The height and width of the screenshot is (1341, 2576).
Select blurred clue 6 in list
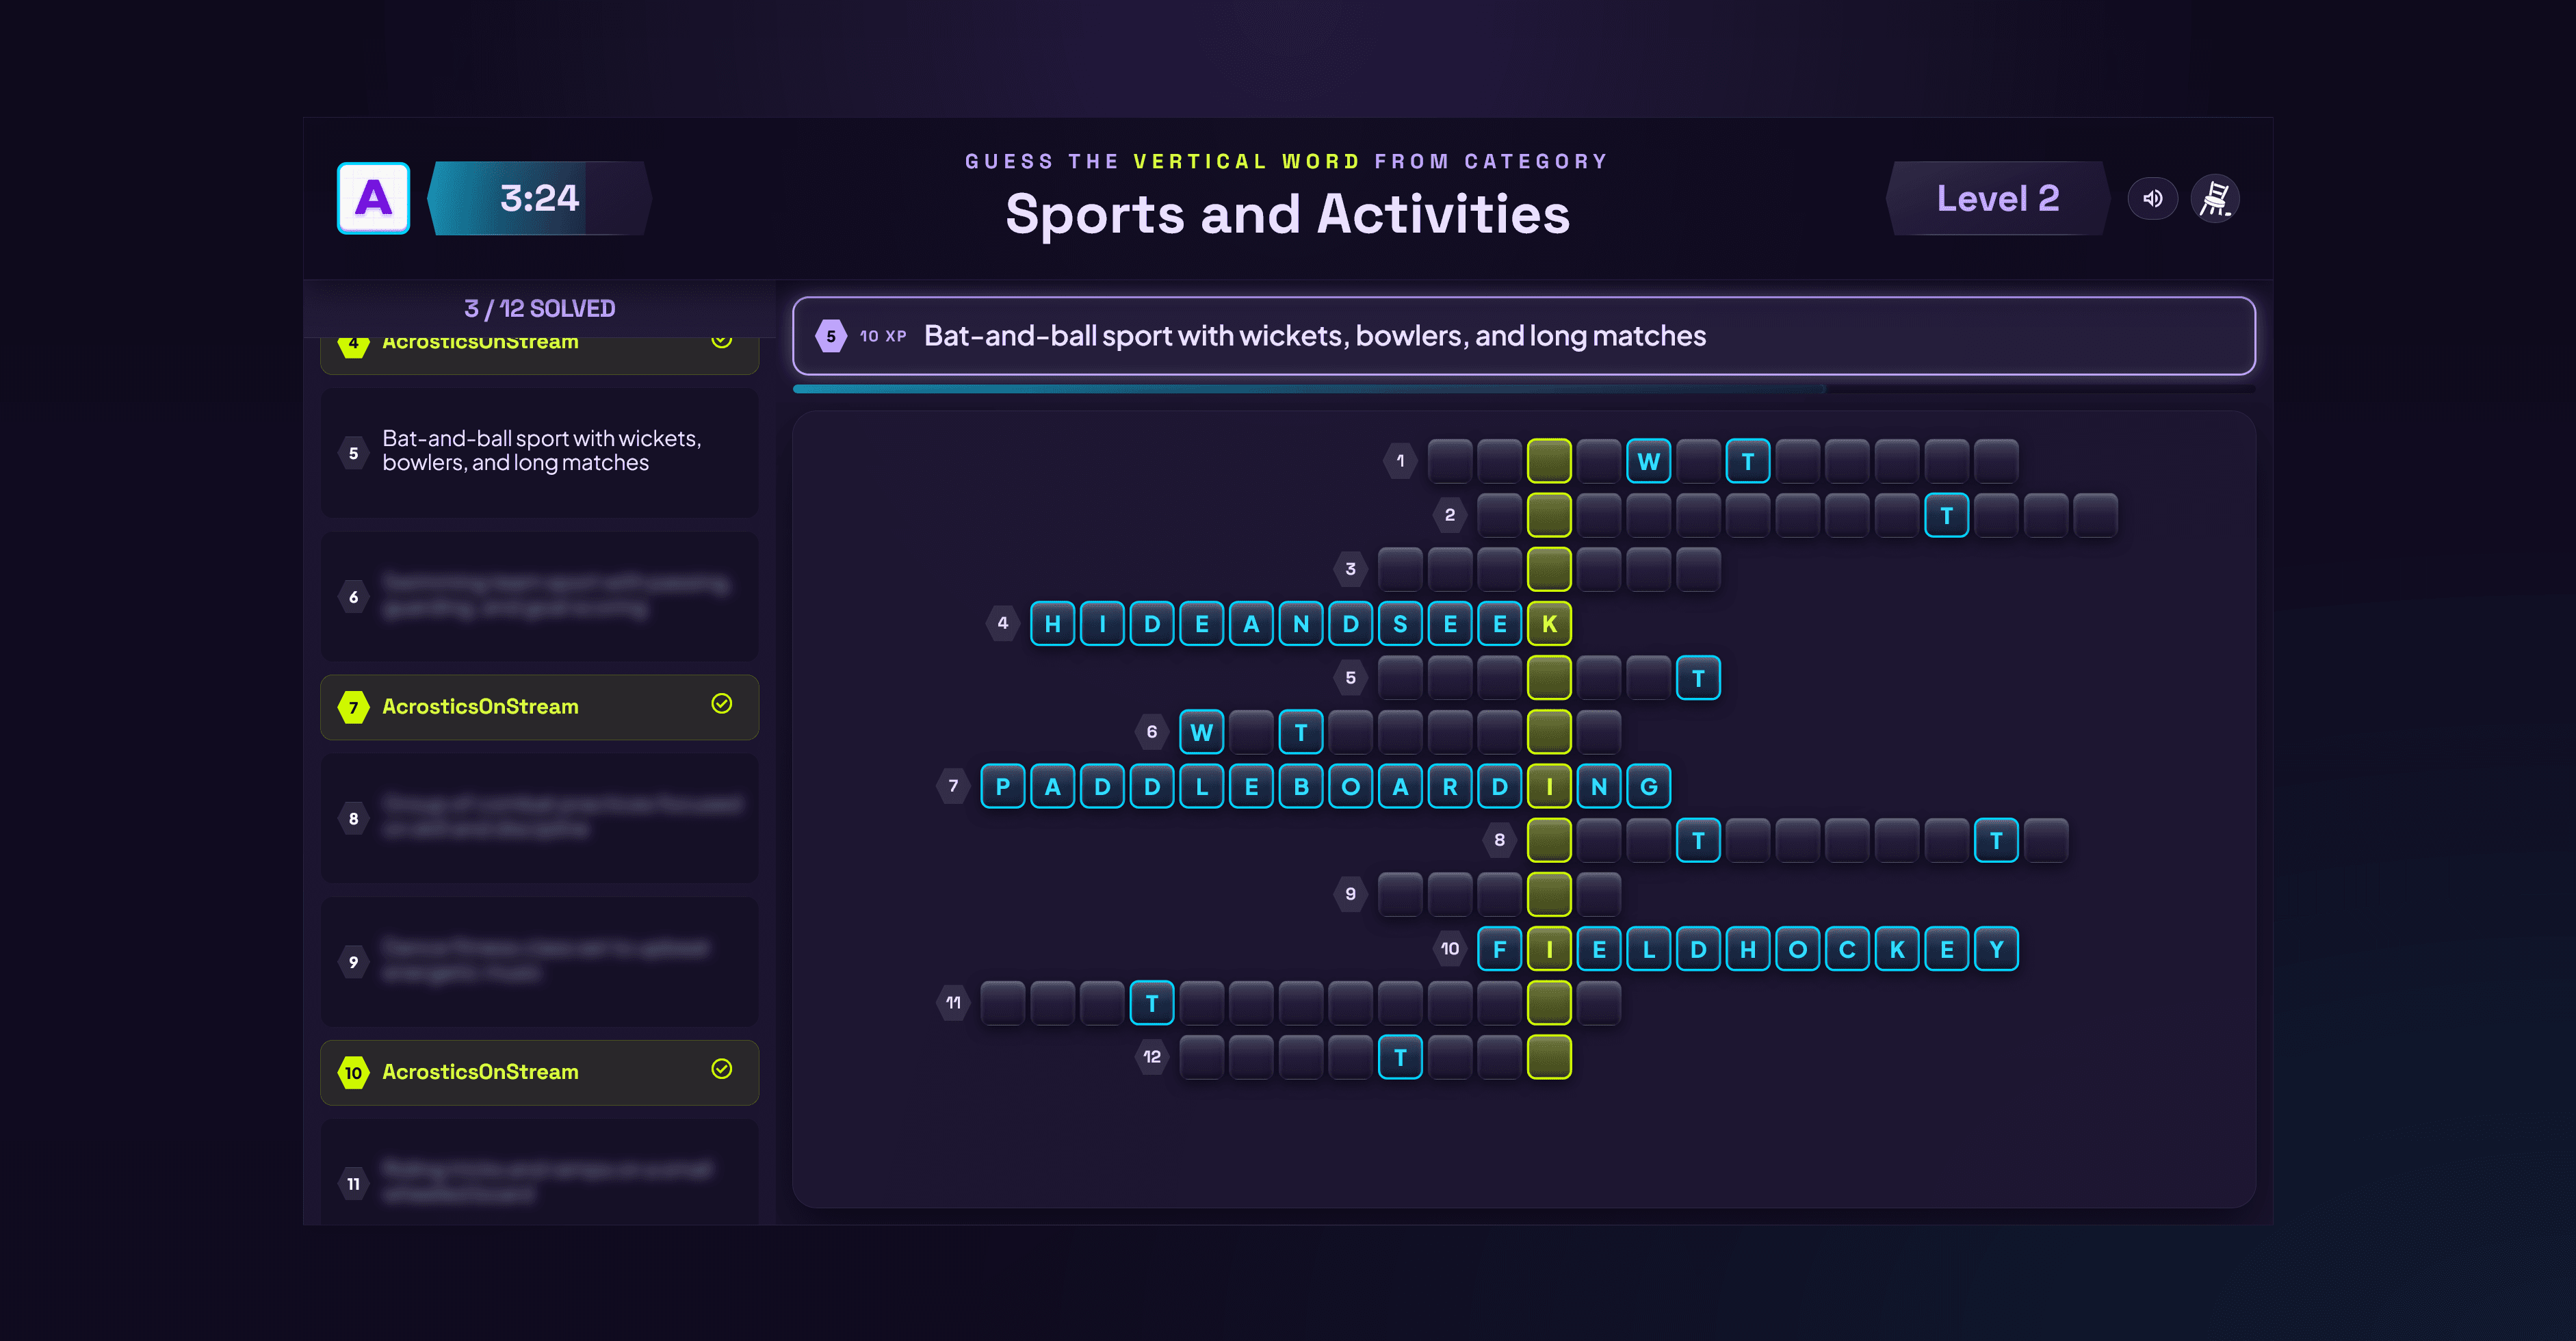tap(539, 597)
